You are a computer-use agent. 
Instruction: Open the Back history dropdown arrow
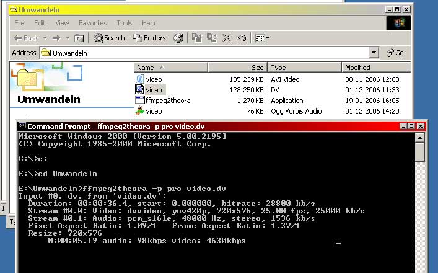coord(45,38)
